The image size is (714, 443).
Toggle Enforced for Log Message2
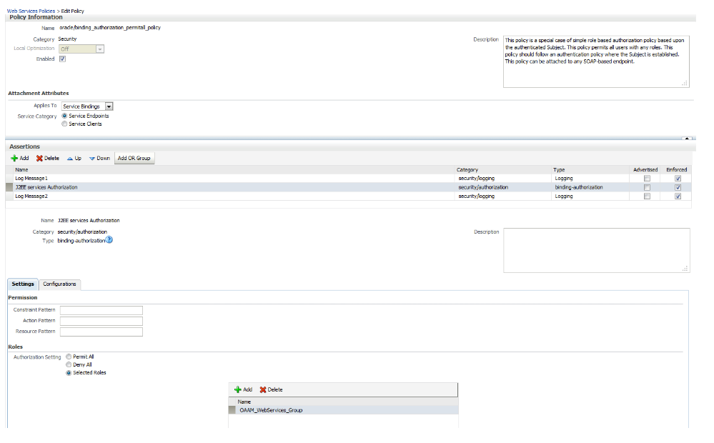click(678, 196)
